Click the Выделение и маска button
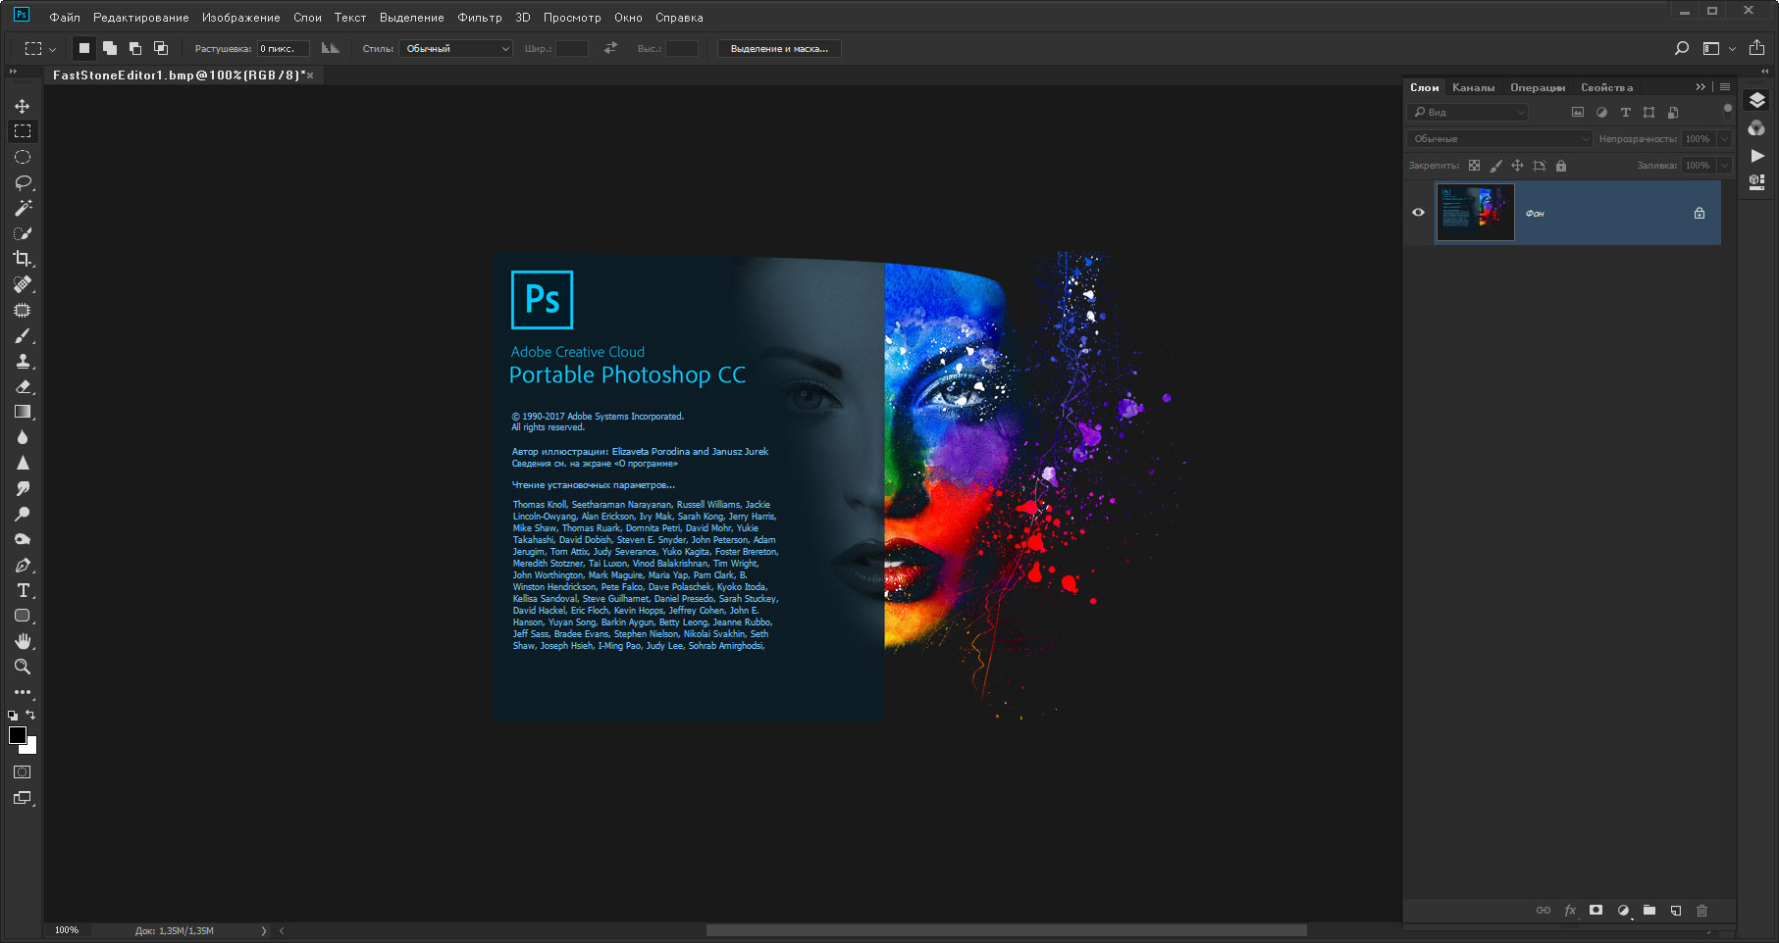 pyautogui.click(x=779, y=49)
